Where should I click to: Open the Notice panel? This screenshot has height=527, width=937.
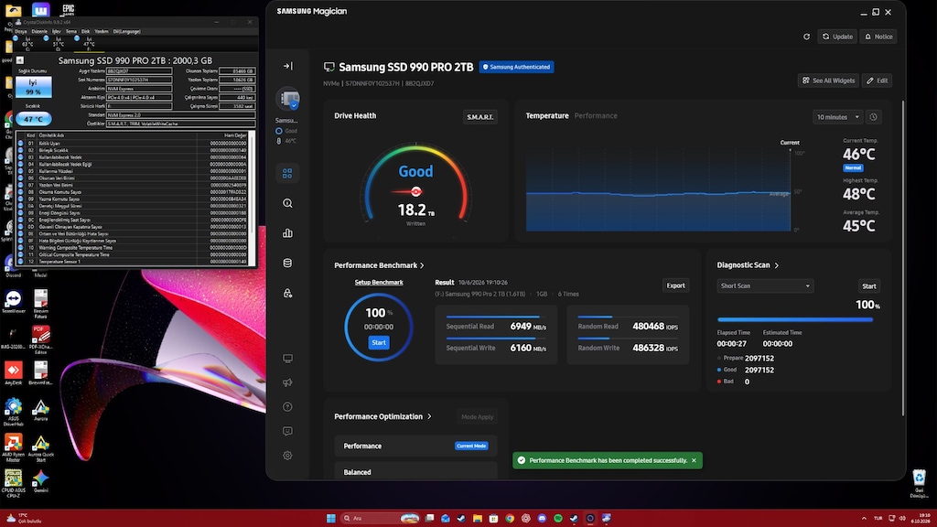[878, 37]
